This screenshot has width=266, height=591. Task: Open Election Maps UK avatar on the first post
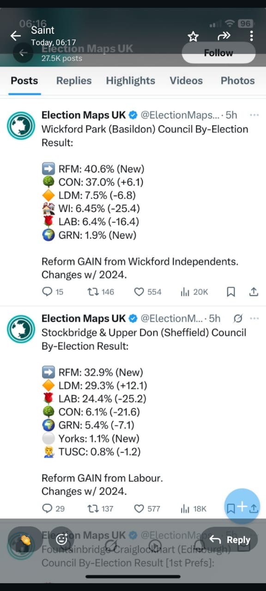[21, 125]
